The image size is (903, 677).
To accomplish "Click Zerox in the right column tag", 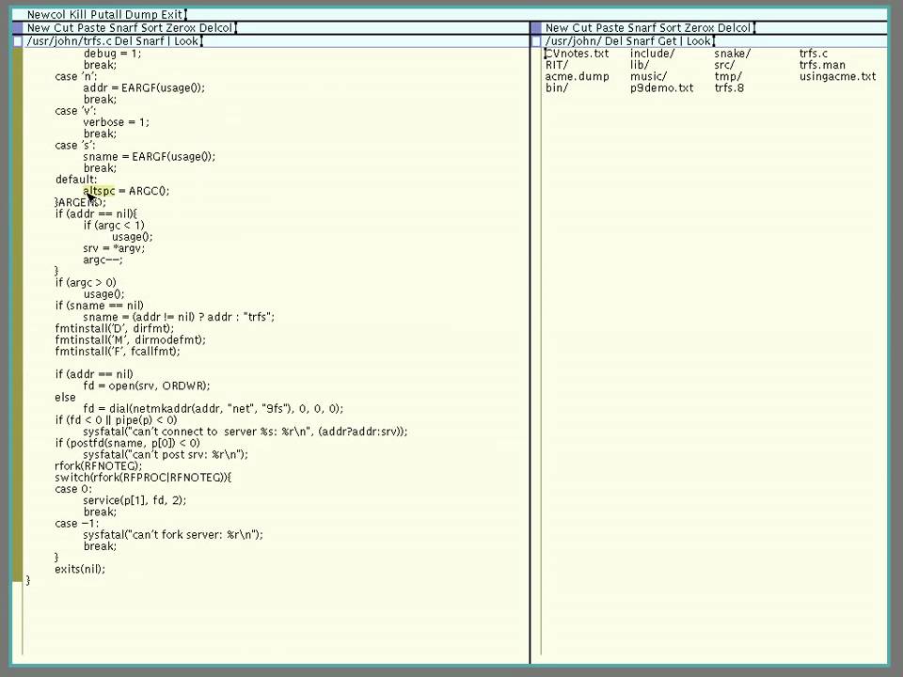I will [699, 27].
